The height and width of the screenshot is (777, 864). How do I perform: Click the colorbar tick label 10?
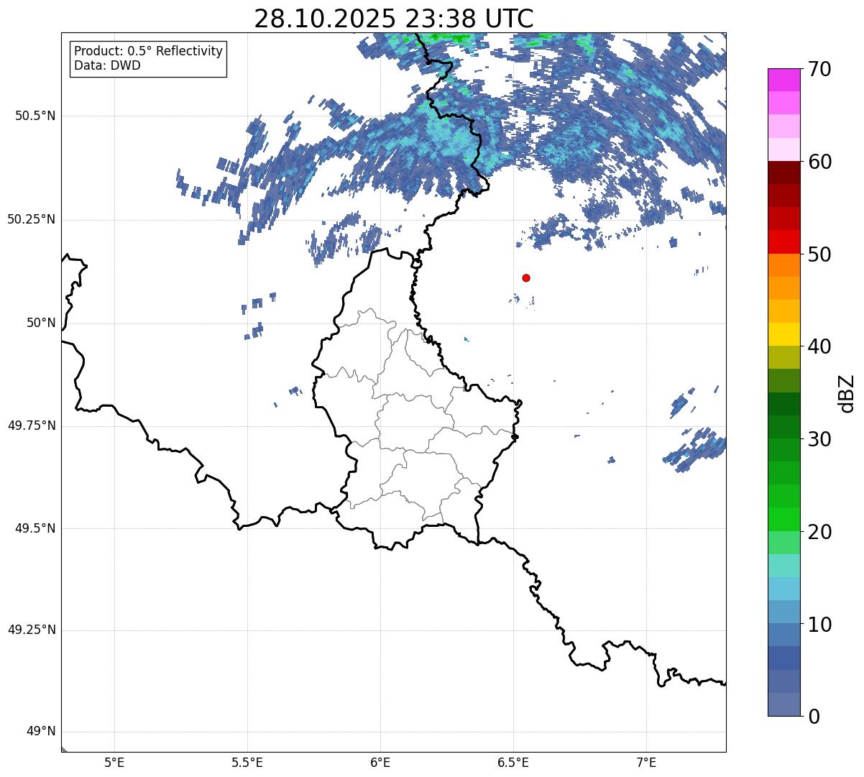click(x=819, y=624)
